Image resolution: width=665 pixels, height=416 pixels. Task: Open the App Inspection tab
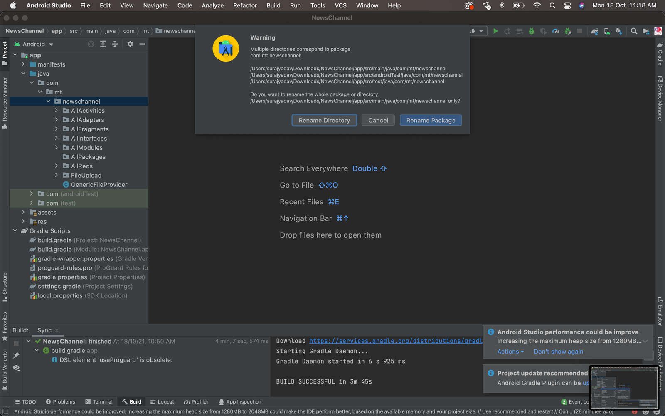click(240, 402)
